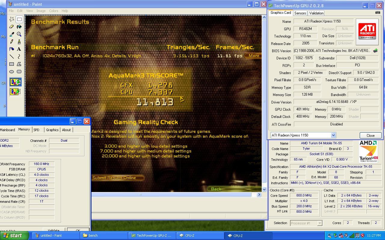
Task: Click the Driver Version field in GPU-Z
Action: click(336, 102)
